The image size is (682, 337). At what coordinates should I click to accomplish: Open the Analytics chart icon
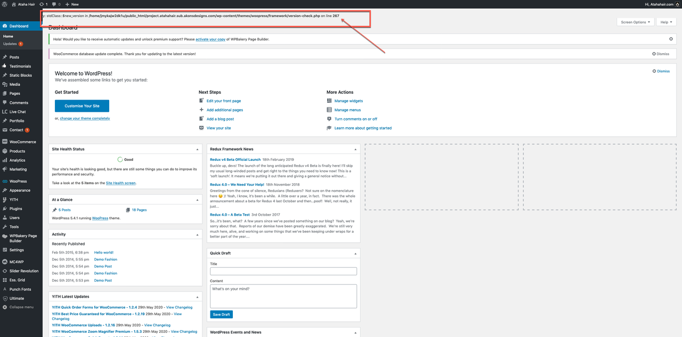pos(5,160)
